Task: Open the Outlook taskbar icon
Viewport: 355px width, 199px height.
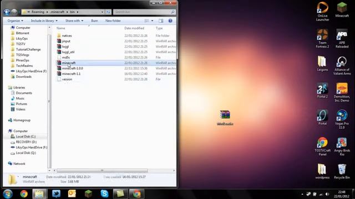Action: point(72,194)
